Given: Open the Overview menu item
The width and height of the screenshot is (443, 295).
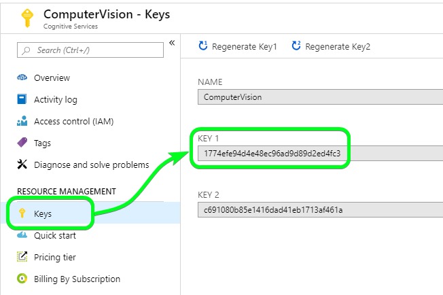Looking at the screenshot, I should [x=52, y=77].
